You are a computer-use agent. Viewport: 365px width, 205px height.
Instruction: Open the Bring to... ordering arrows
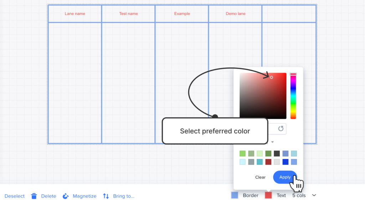point(106,196)
